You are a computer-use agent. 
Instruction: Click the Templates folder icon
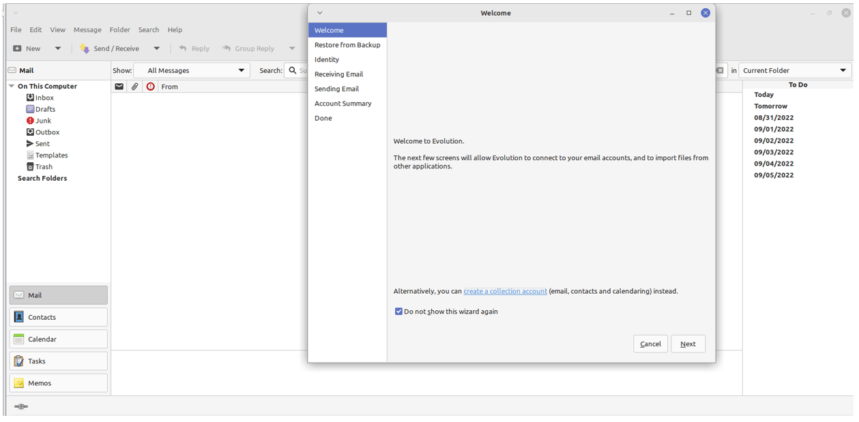[30, 155]
